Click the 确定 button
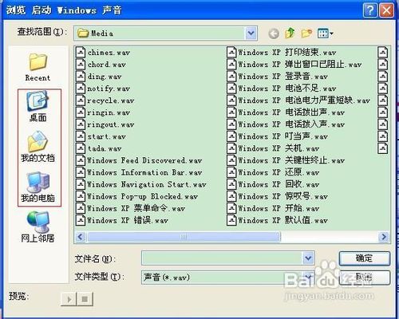Screen dimensions: 399x319 365,258
